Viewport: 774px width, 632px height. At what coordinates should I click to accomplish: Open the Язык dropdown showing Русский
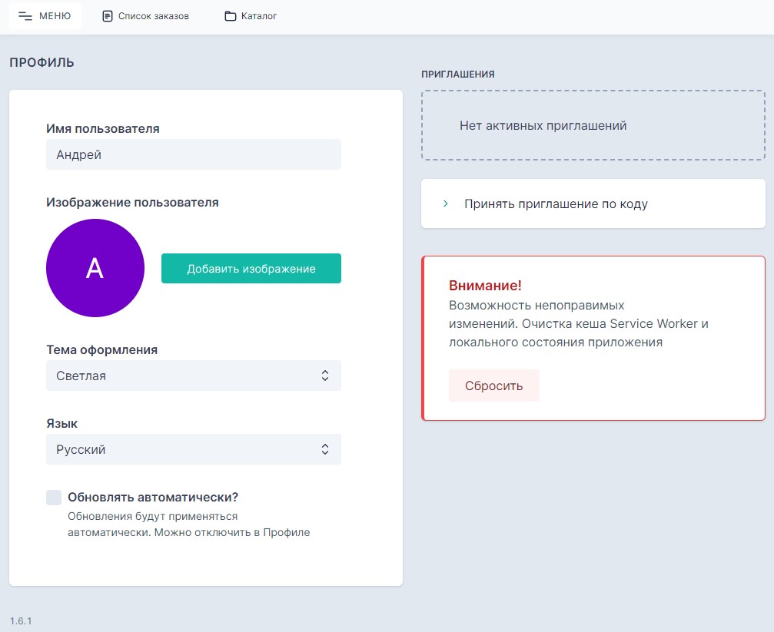193,449
